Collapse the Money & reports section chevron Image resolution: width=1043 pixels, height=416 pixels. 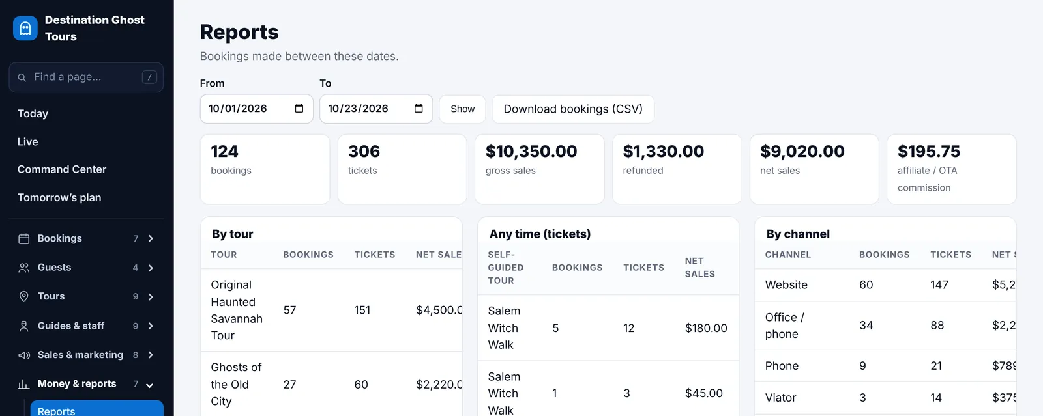pyautogui.click(x=150, y=385)
